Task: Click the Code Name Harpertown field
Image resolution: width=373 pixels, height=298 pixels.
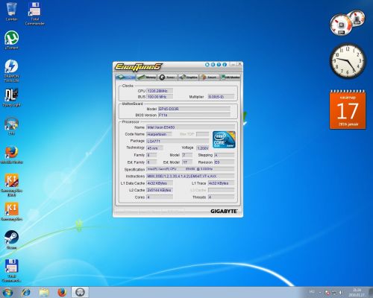Action: (159, 134)
